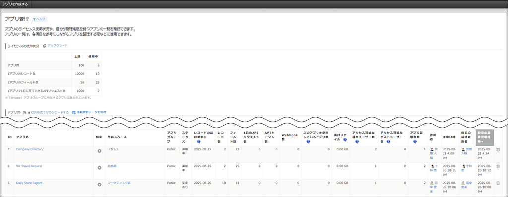
Task: Delete Biz Travel Request via trash icon
Action: pyautogui.click(x=498, y=166)
